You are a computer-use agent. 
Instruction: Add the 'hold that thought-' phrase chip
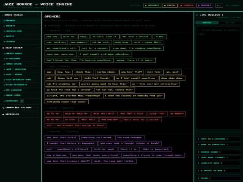click(98, 78)
